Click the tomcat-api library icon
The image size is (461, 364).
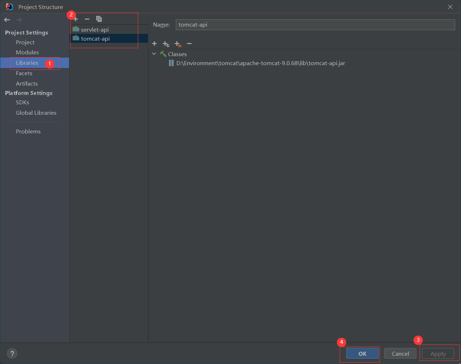76,38
